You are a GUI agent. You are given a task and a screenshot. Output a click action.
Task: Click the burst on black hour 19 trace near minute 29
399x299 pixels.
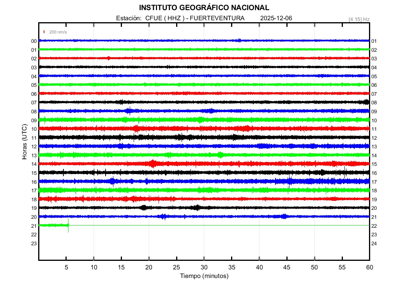coord(197,208)
